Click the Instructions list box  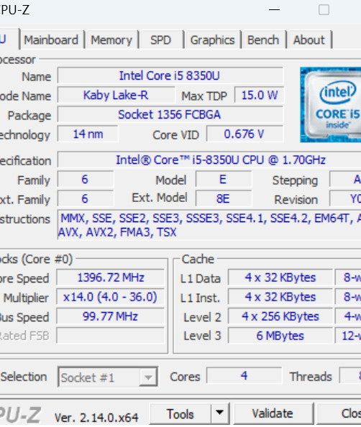pos(209,225)
